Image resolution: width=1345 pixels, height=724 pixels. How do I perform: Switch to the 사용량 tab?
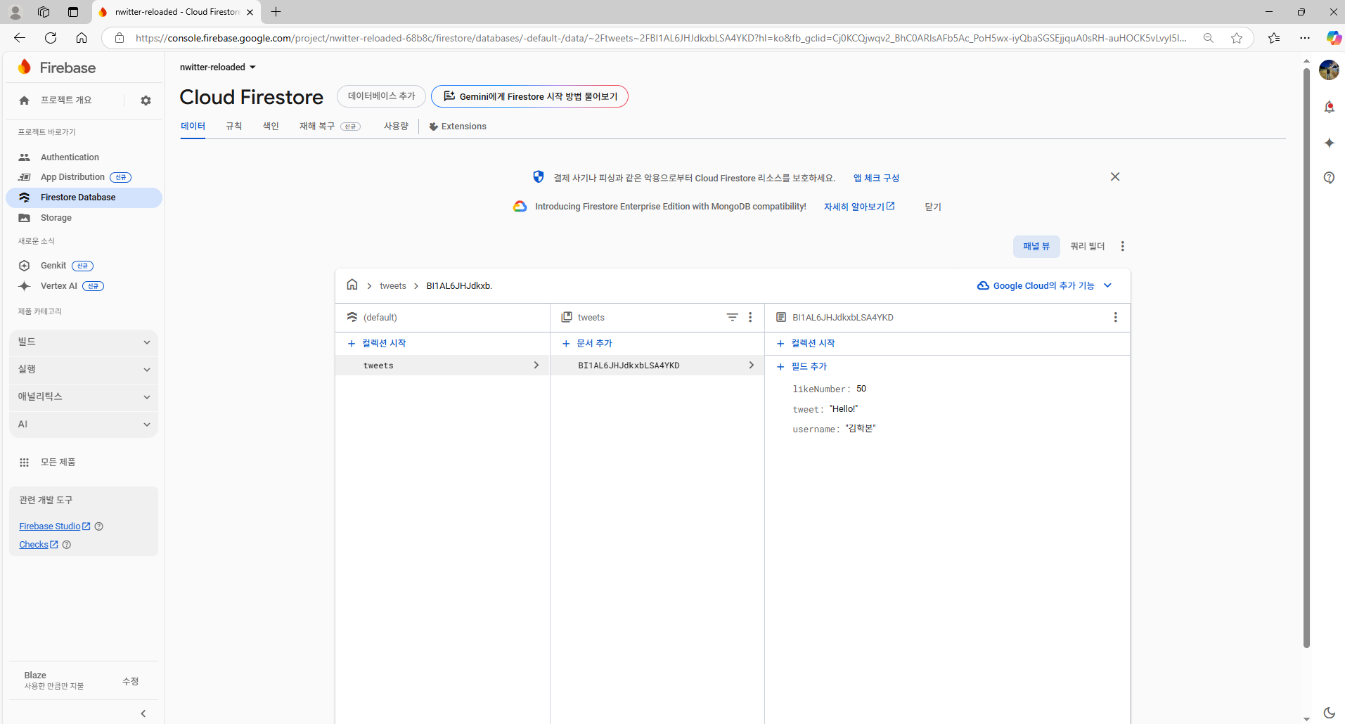coord(396,126)
